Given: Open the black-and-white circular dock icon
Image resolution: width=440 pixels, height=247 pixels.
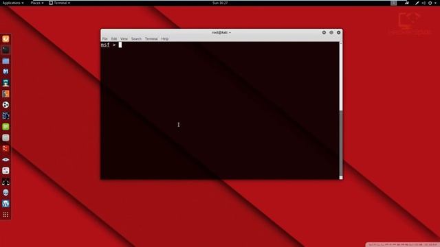Looking at the screenshot, I should click(5, 105).
